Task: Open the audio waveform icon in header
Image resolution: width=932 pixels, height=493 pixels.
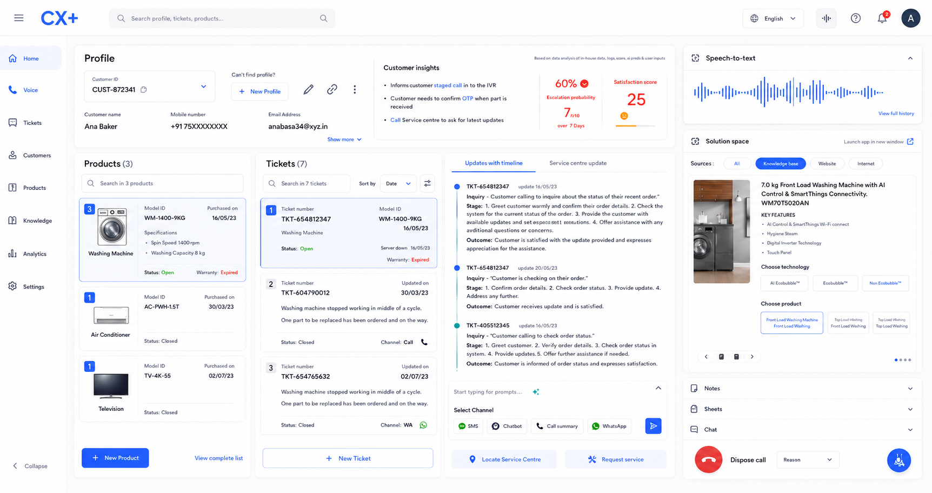Action: click(827, 18)
